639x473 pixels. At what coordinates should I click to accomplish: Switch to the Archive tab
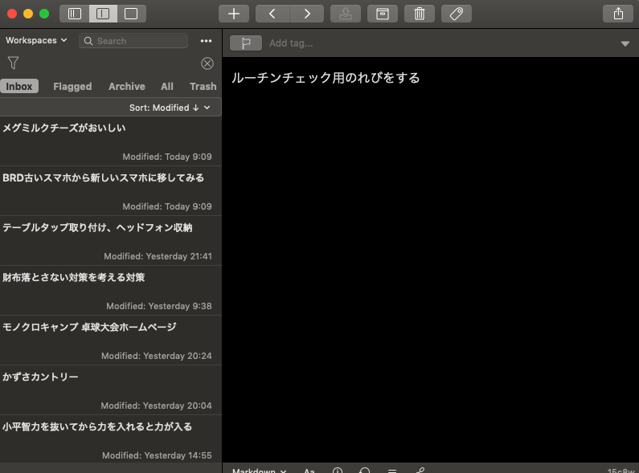(127, 86)
